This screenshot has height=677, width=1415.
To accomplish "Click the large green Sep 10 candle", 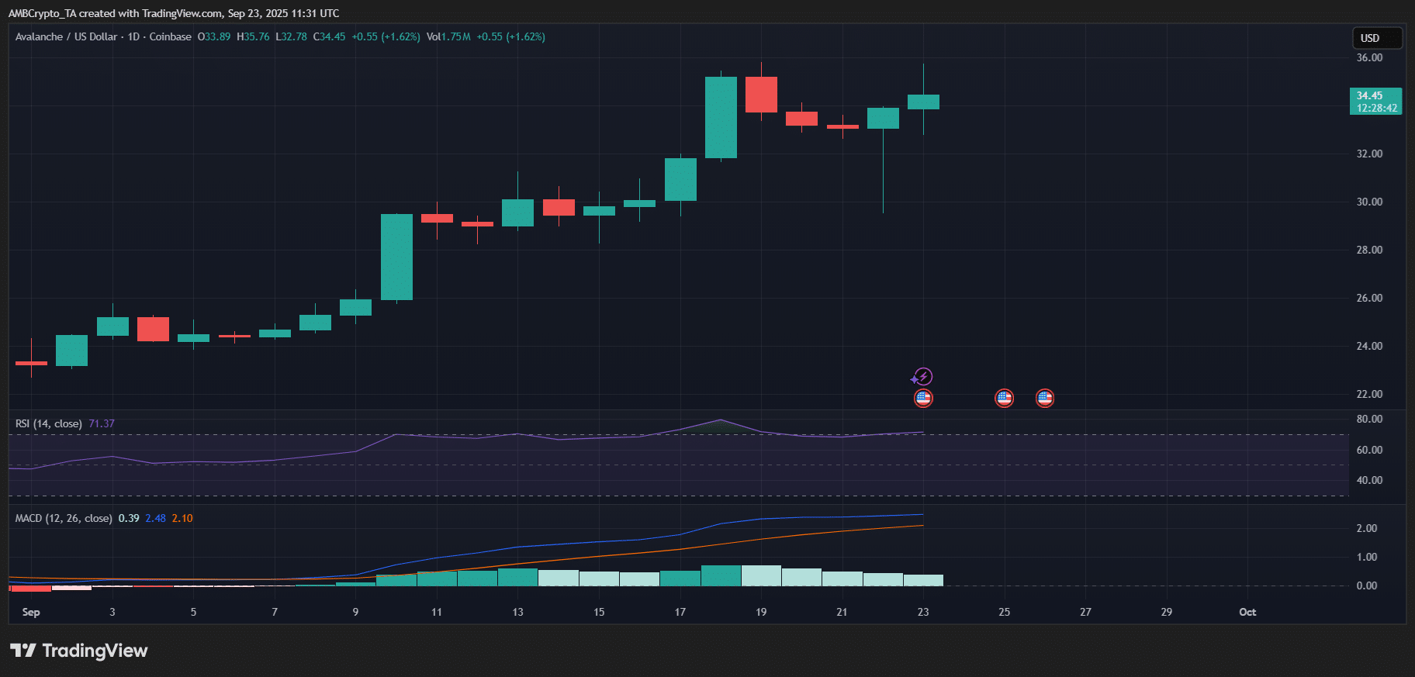I will (x=396, y=257).
